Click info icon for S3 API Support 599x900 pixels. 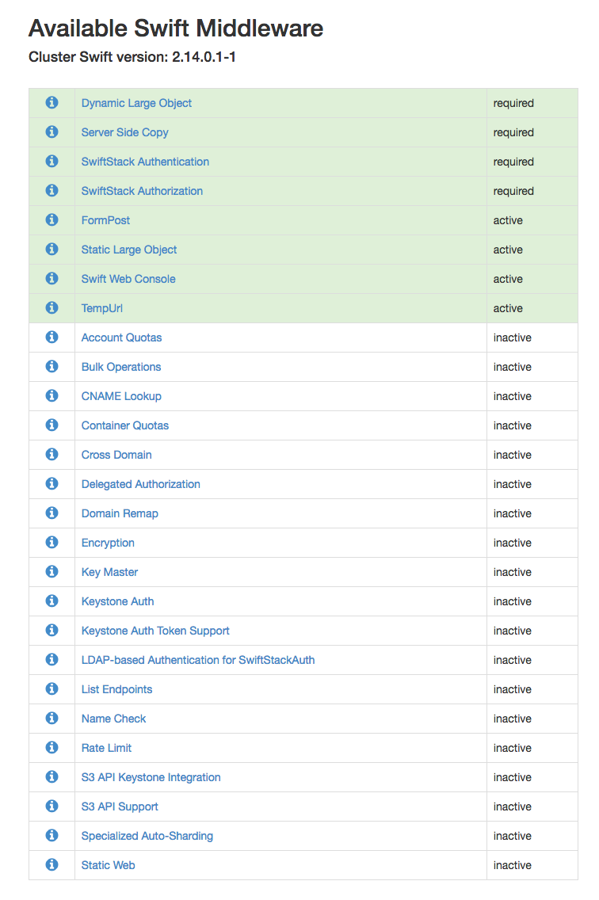(52, 807)
